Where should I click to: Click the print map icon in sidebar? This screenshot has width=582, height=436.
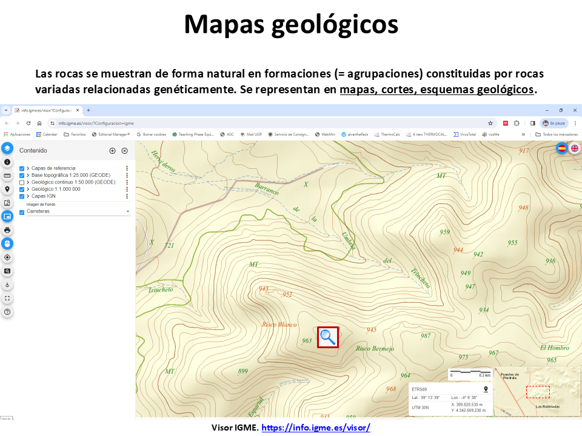pyautogui.click(x=7, y=230)
